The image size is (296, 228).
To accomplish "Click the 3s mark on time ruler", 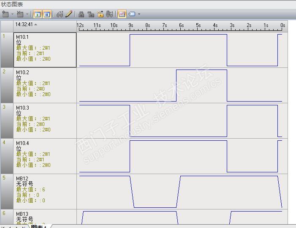I will 232,25.
